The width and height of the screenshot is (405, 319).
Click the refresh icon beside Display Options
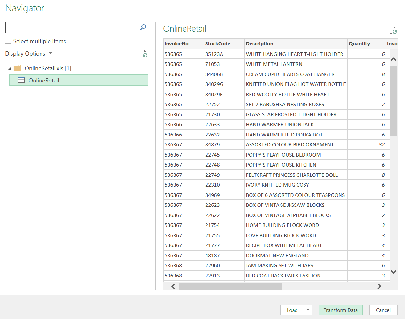click(144, 54)
